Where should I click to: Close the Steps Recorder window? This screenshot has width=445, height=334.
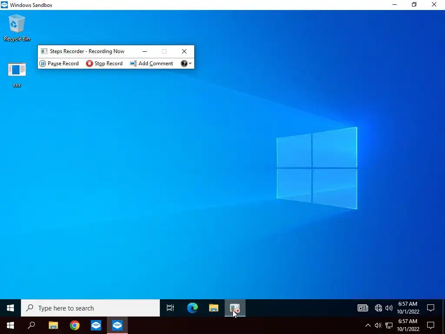tap(184, 51)
